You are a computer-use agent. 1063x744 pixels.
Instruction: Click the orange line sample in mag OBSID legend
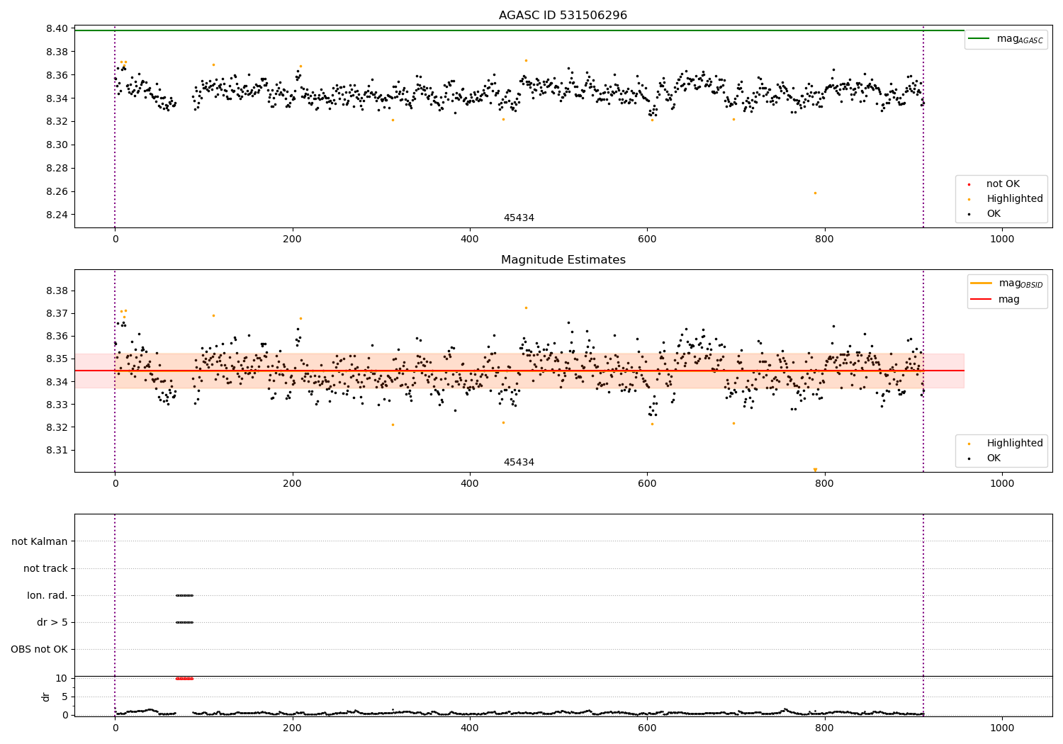[981, 283]
